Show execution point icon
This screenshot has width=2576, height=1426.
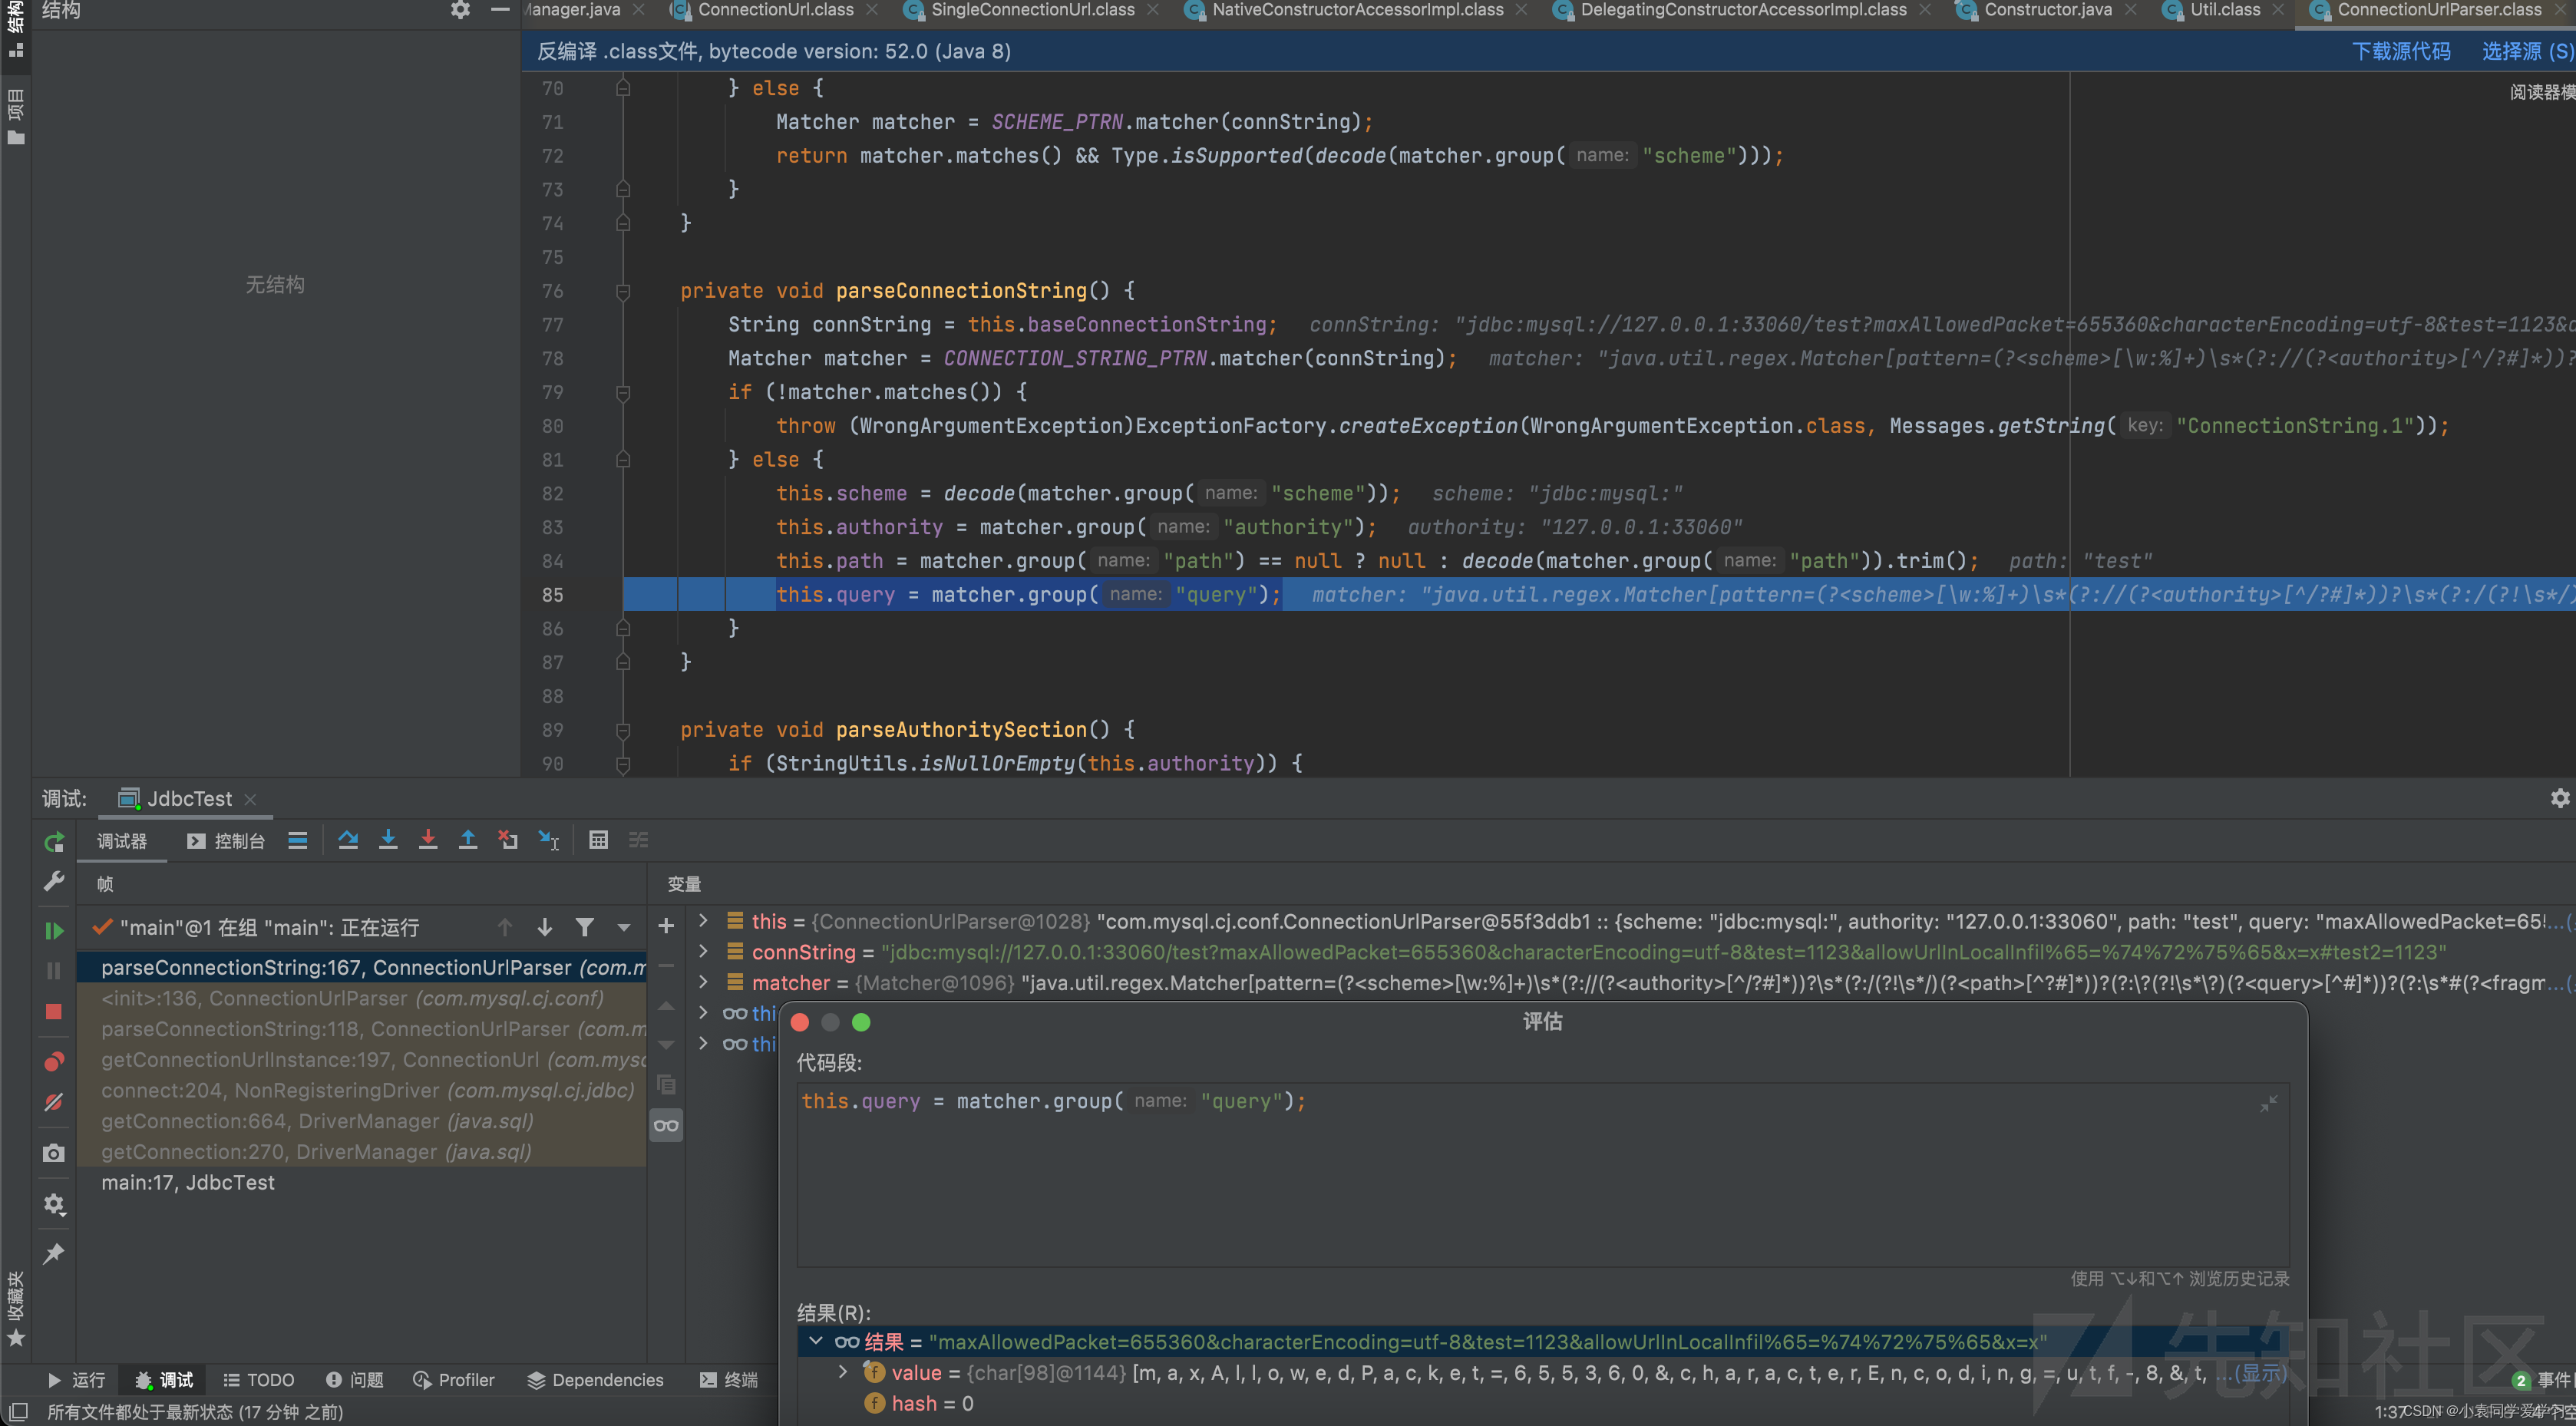pos(298,840)
